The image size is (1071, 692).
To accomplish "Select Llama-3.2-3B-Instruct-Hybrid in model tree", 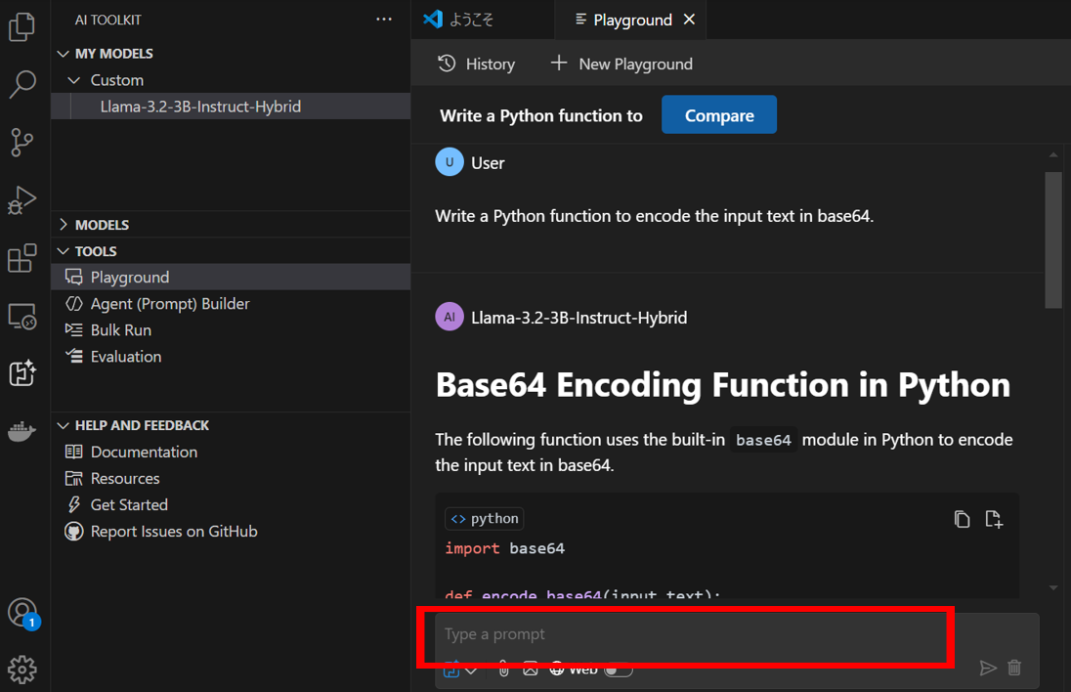I will click(x=231, y=107).
